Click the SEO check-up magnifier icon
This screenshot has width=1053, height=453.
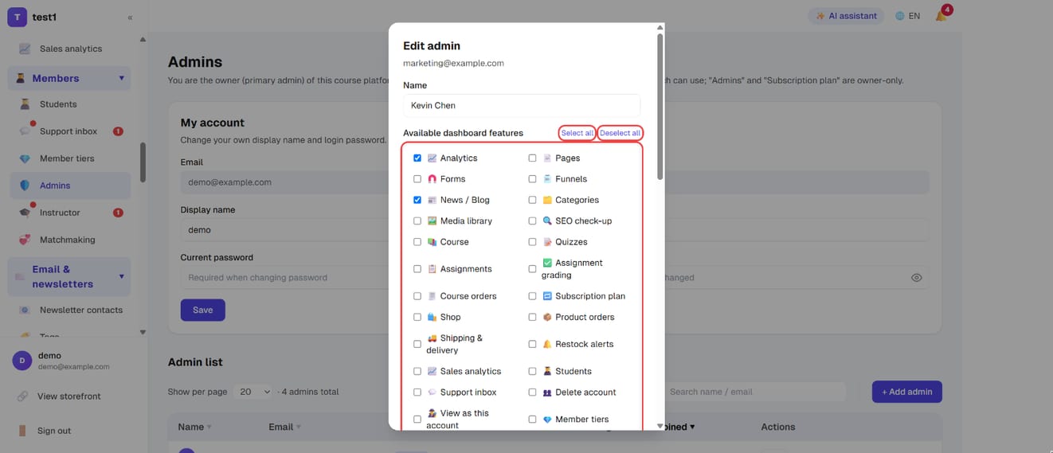(547, 221)
